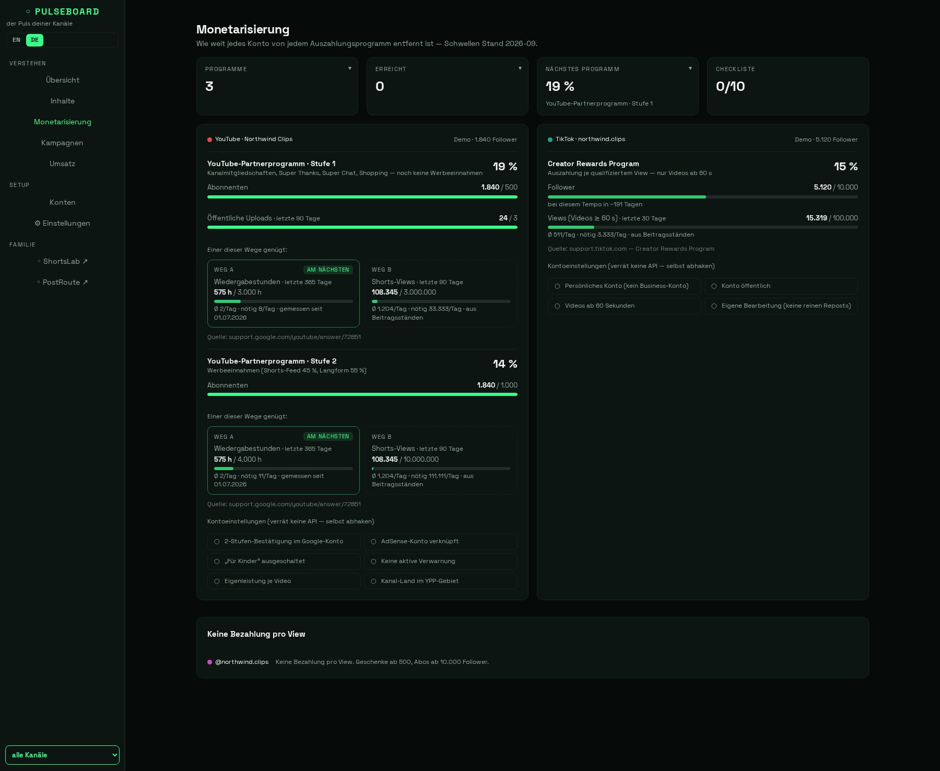
Task: Click the YouTube-Partnerprogramm · Stufe 1 heading
Action: [272, 163]
